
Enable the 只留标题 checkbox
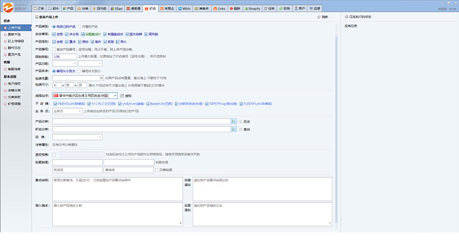[157, 169]
